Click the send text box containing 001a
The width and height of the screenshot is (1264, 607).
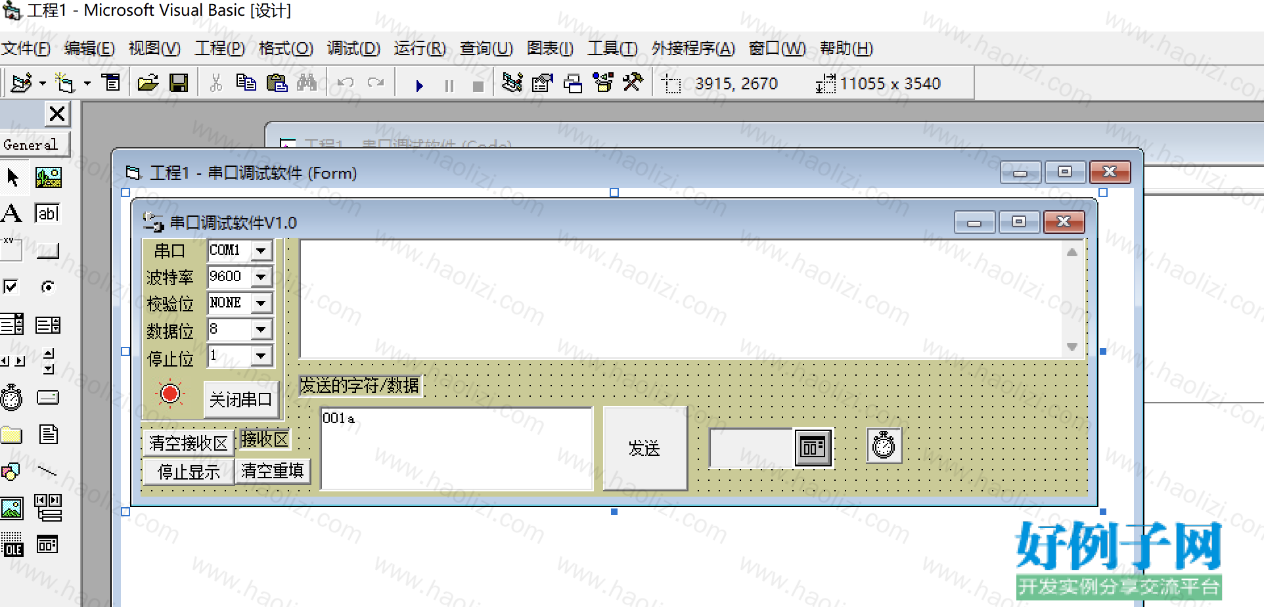point(457,448)
